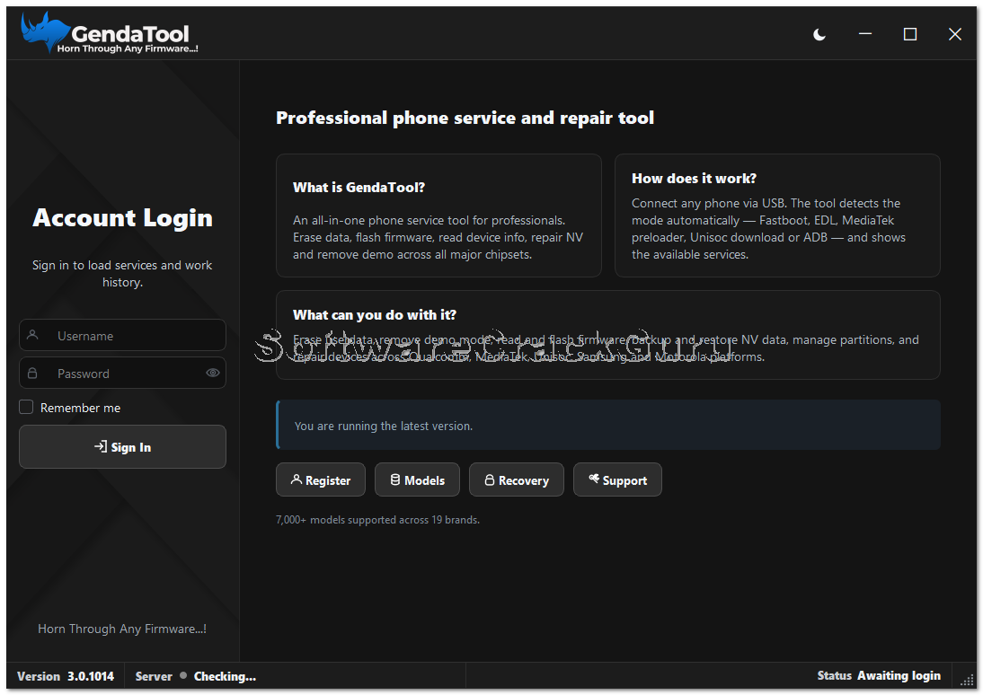Open account Recovery

516,480
